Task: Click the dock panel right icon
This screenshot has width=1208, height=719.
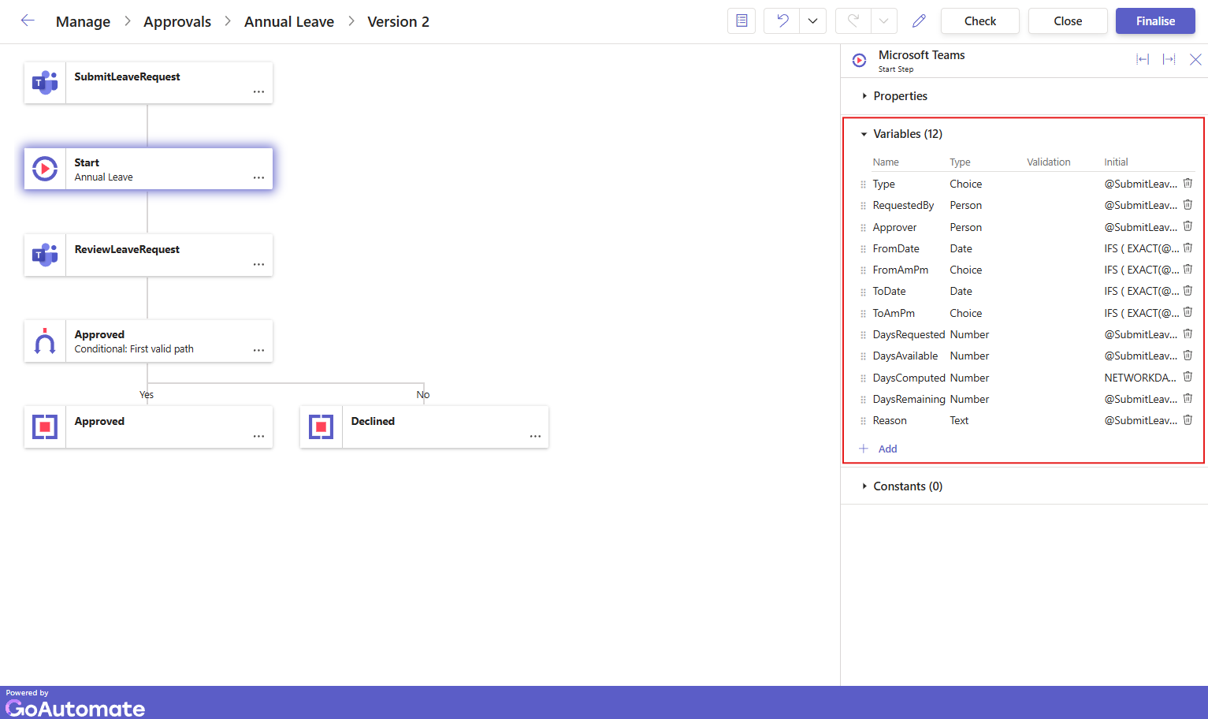Action: coord(1169,60)
